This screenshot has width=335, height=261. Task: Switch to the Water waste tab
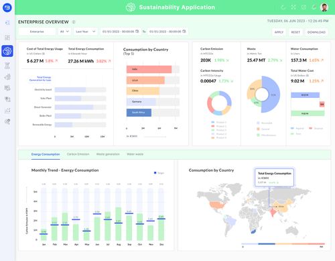point(135,154)
